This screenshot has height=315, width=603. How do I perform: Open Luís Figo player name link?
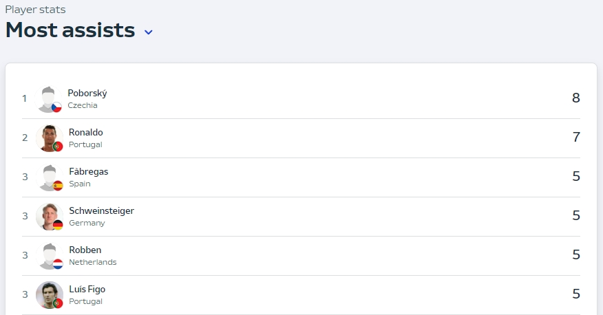coord(87,290)
